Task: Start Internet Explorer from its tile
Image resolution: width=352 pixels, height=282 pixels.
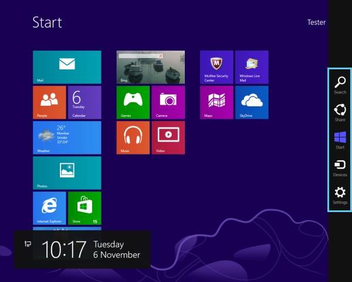Action: click(x=49, y=208)
